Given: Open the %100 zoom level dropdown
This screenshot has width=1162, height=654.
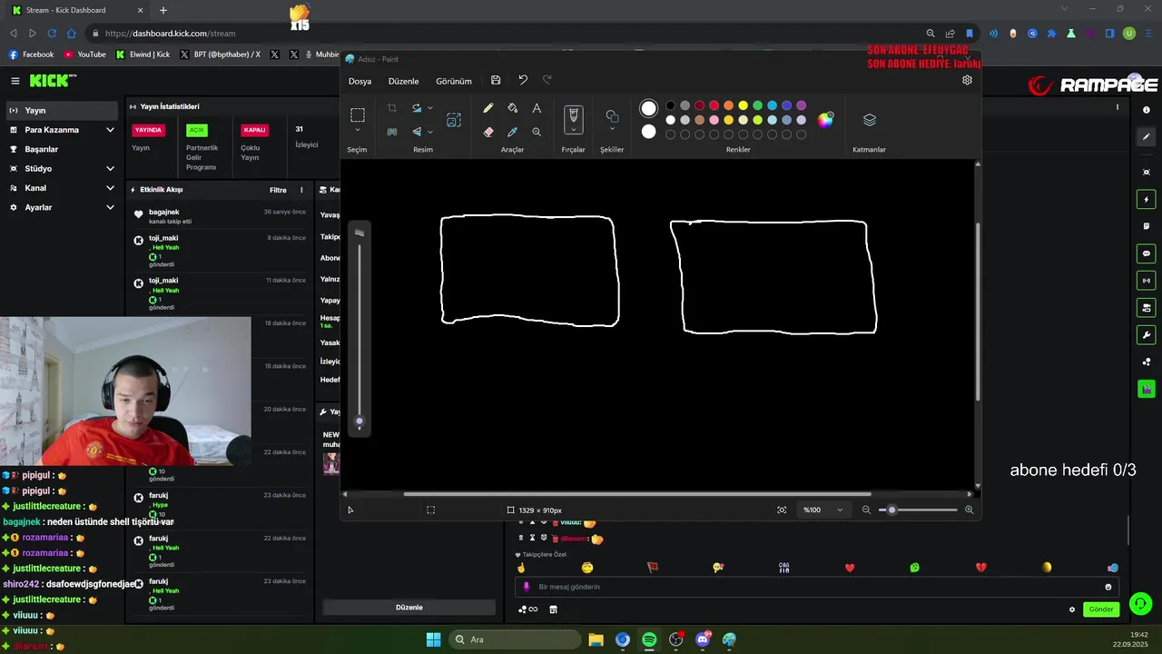Looking at the screenshot, I should click(x=823, y=510).
